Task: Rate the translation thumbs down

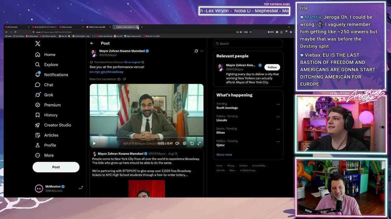Action: tap(124, 79)
